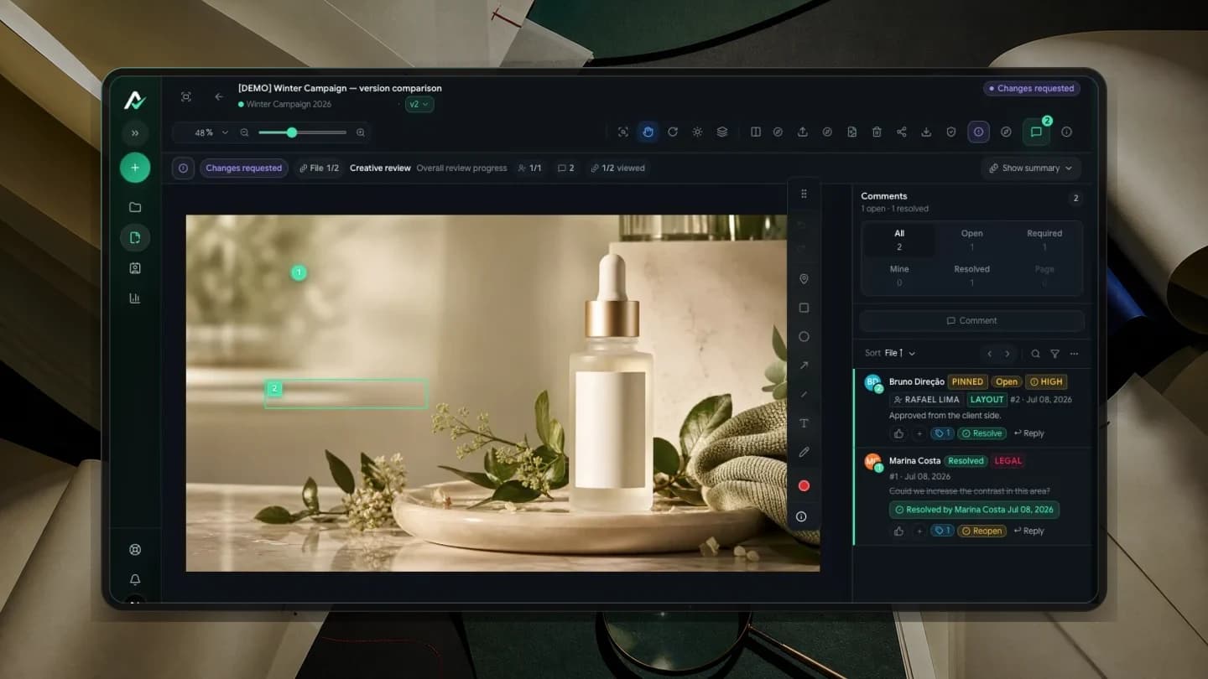Image resolution: width=1208 pixels, height=679 pixels.
Task: Select the hand pan tool
Action: click(648, 132)
